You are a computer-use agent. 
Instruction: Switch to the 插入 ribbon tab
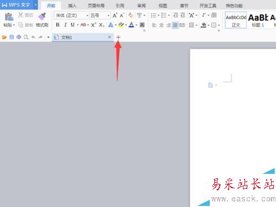[x=72, y=6]
